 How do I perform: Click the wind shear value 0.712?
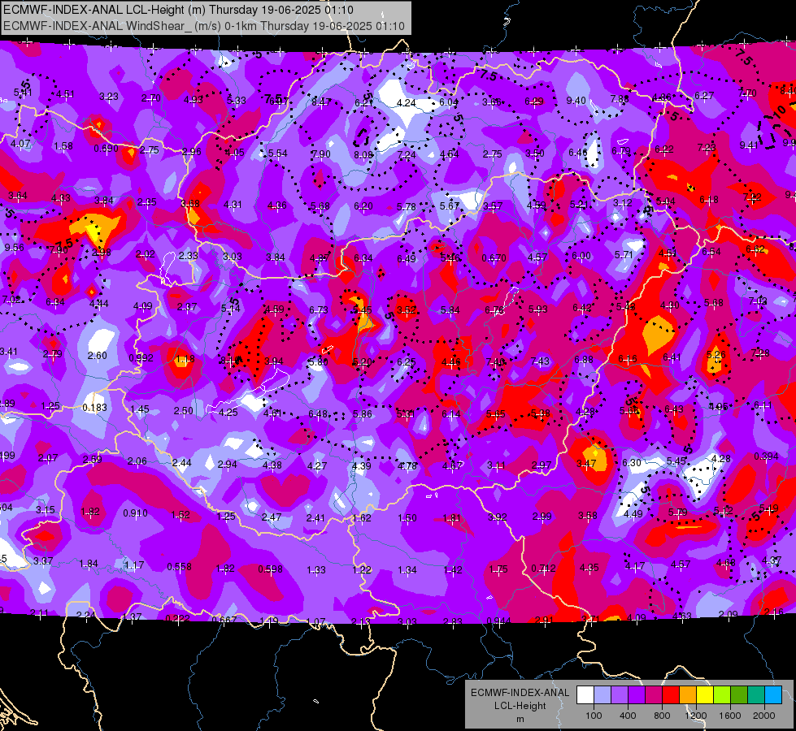point(544,569)
